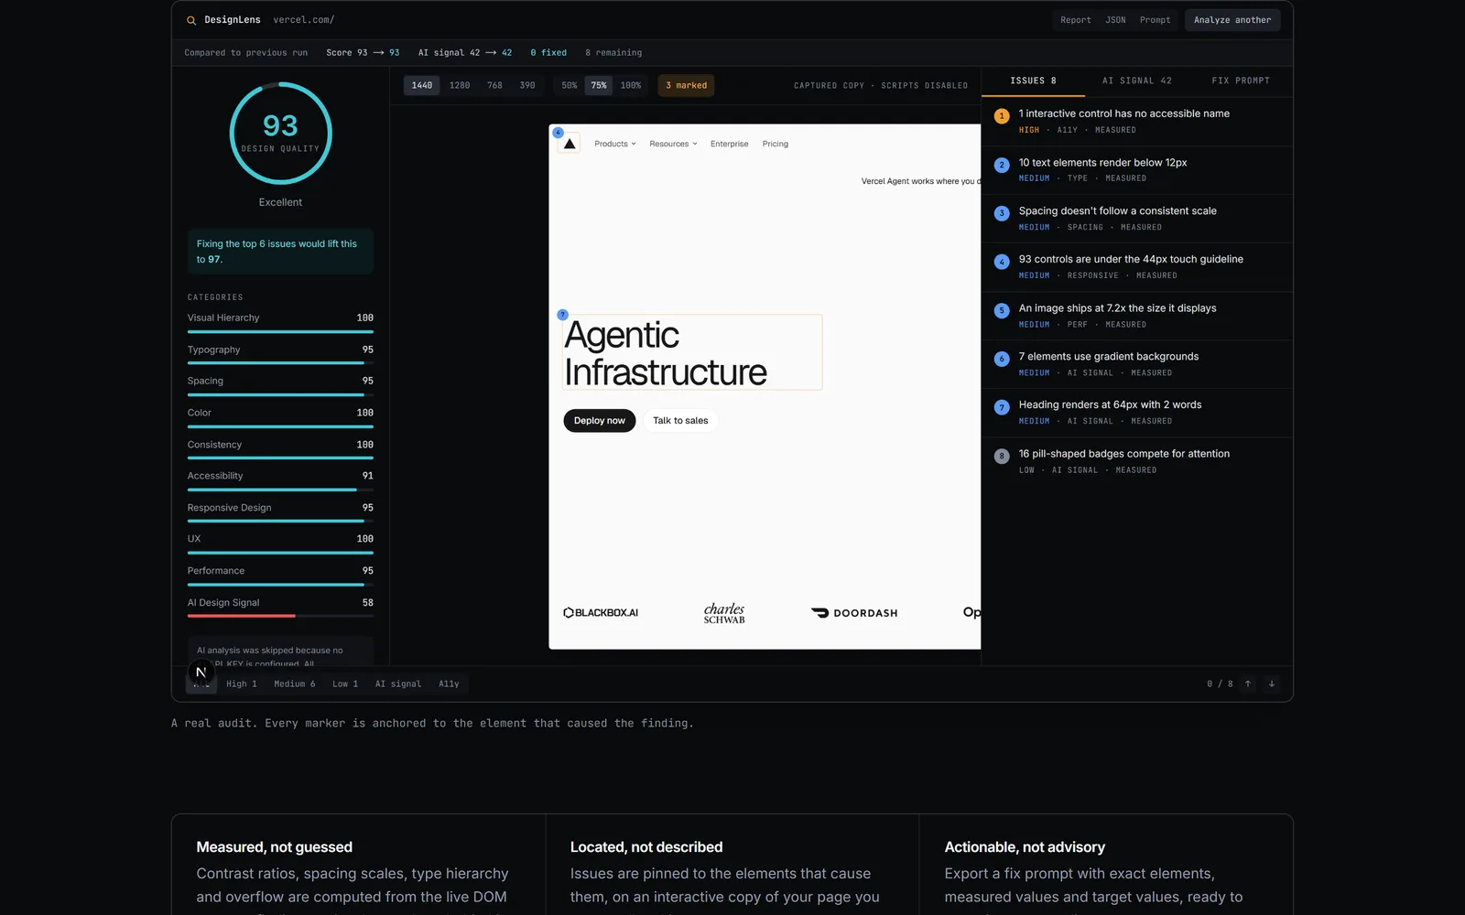Open the Pricing link in the preview
The height and width of the screenshot is (915, 1465).
776,144
